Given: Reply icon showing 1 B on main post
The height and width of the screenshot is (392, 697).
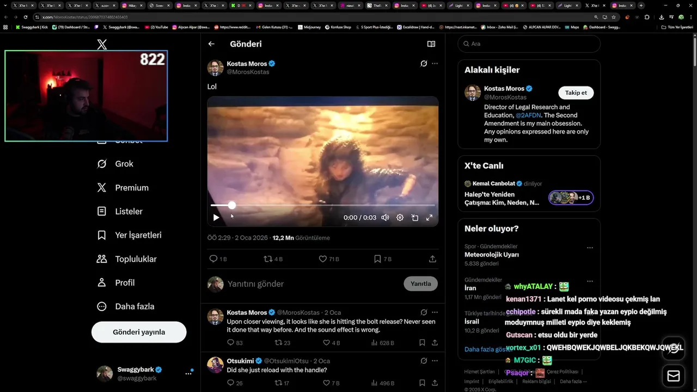Looking at the screenshot, I should tap(218, 259).
